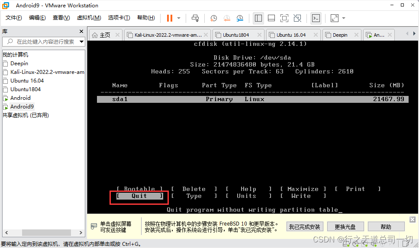This screenshot has width=419, height=248.
Task: Click the Write option in cfdisk
Action: tap(303, 196)
